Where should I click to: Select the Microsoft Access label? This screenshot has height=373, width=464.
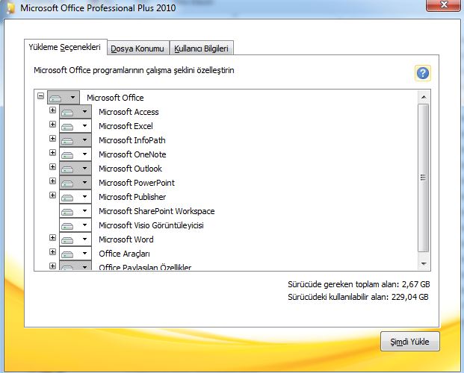coord(129,112)
